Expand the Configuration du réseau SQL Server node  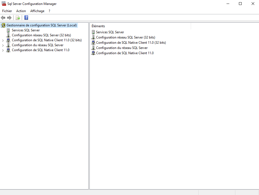click(3, 45)
